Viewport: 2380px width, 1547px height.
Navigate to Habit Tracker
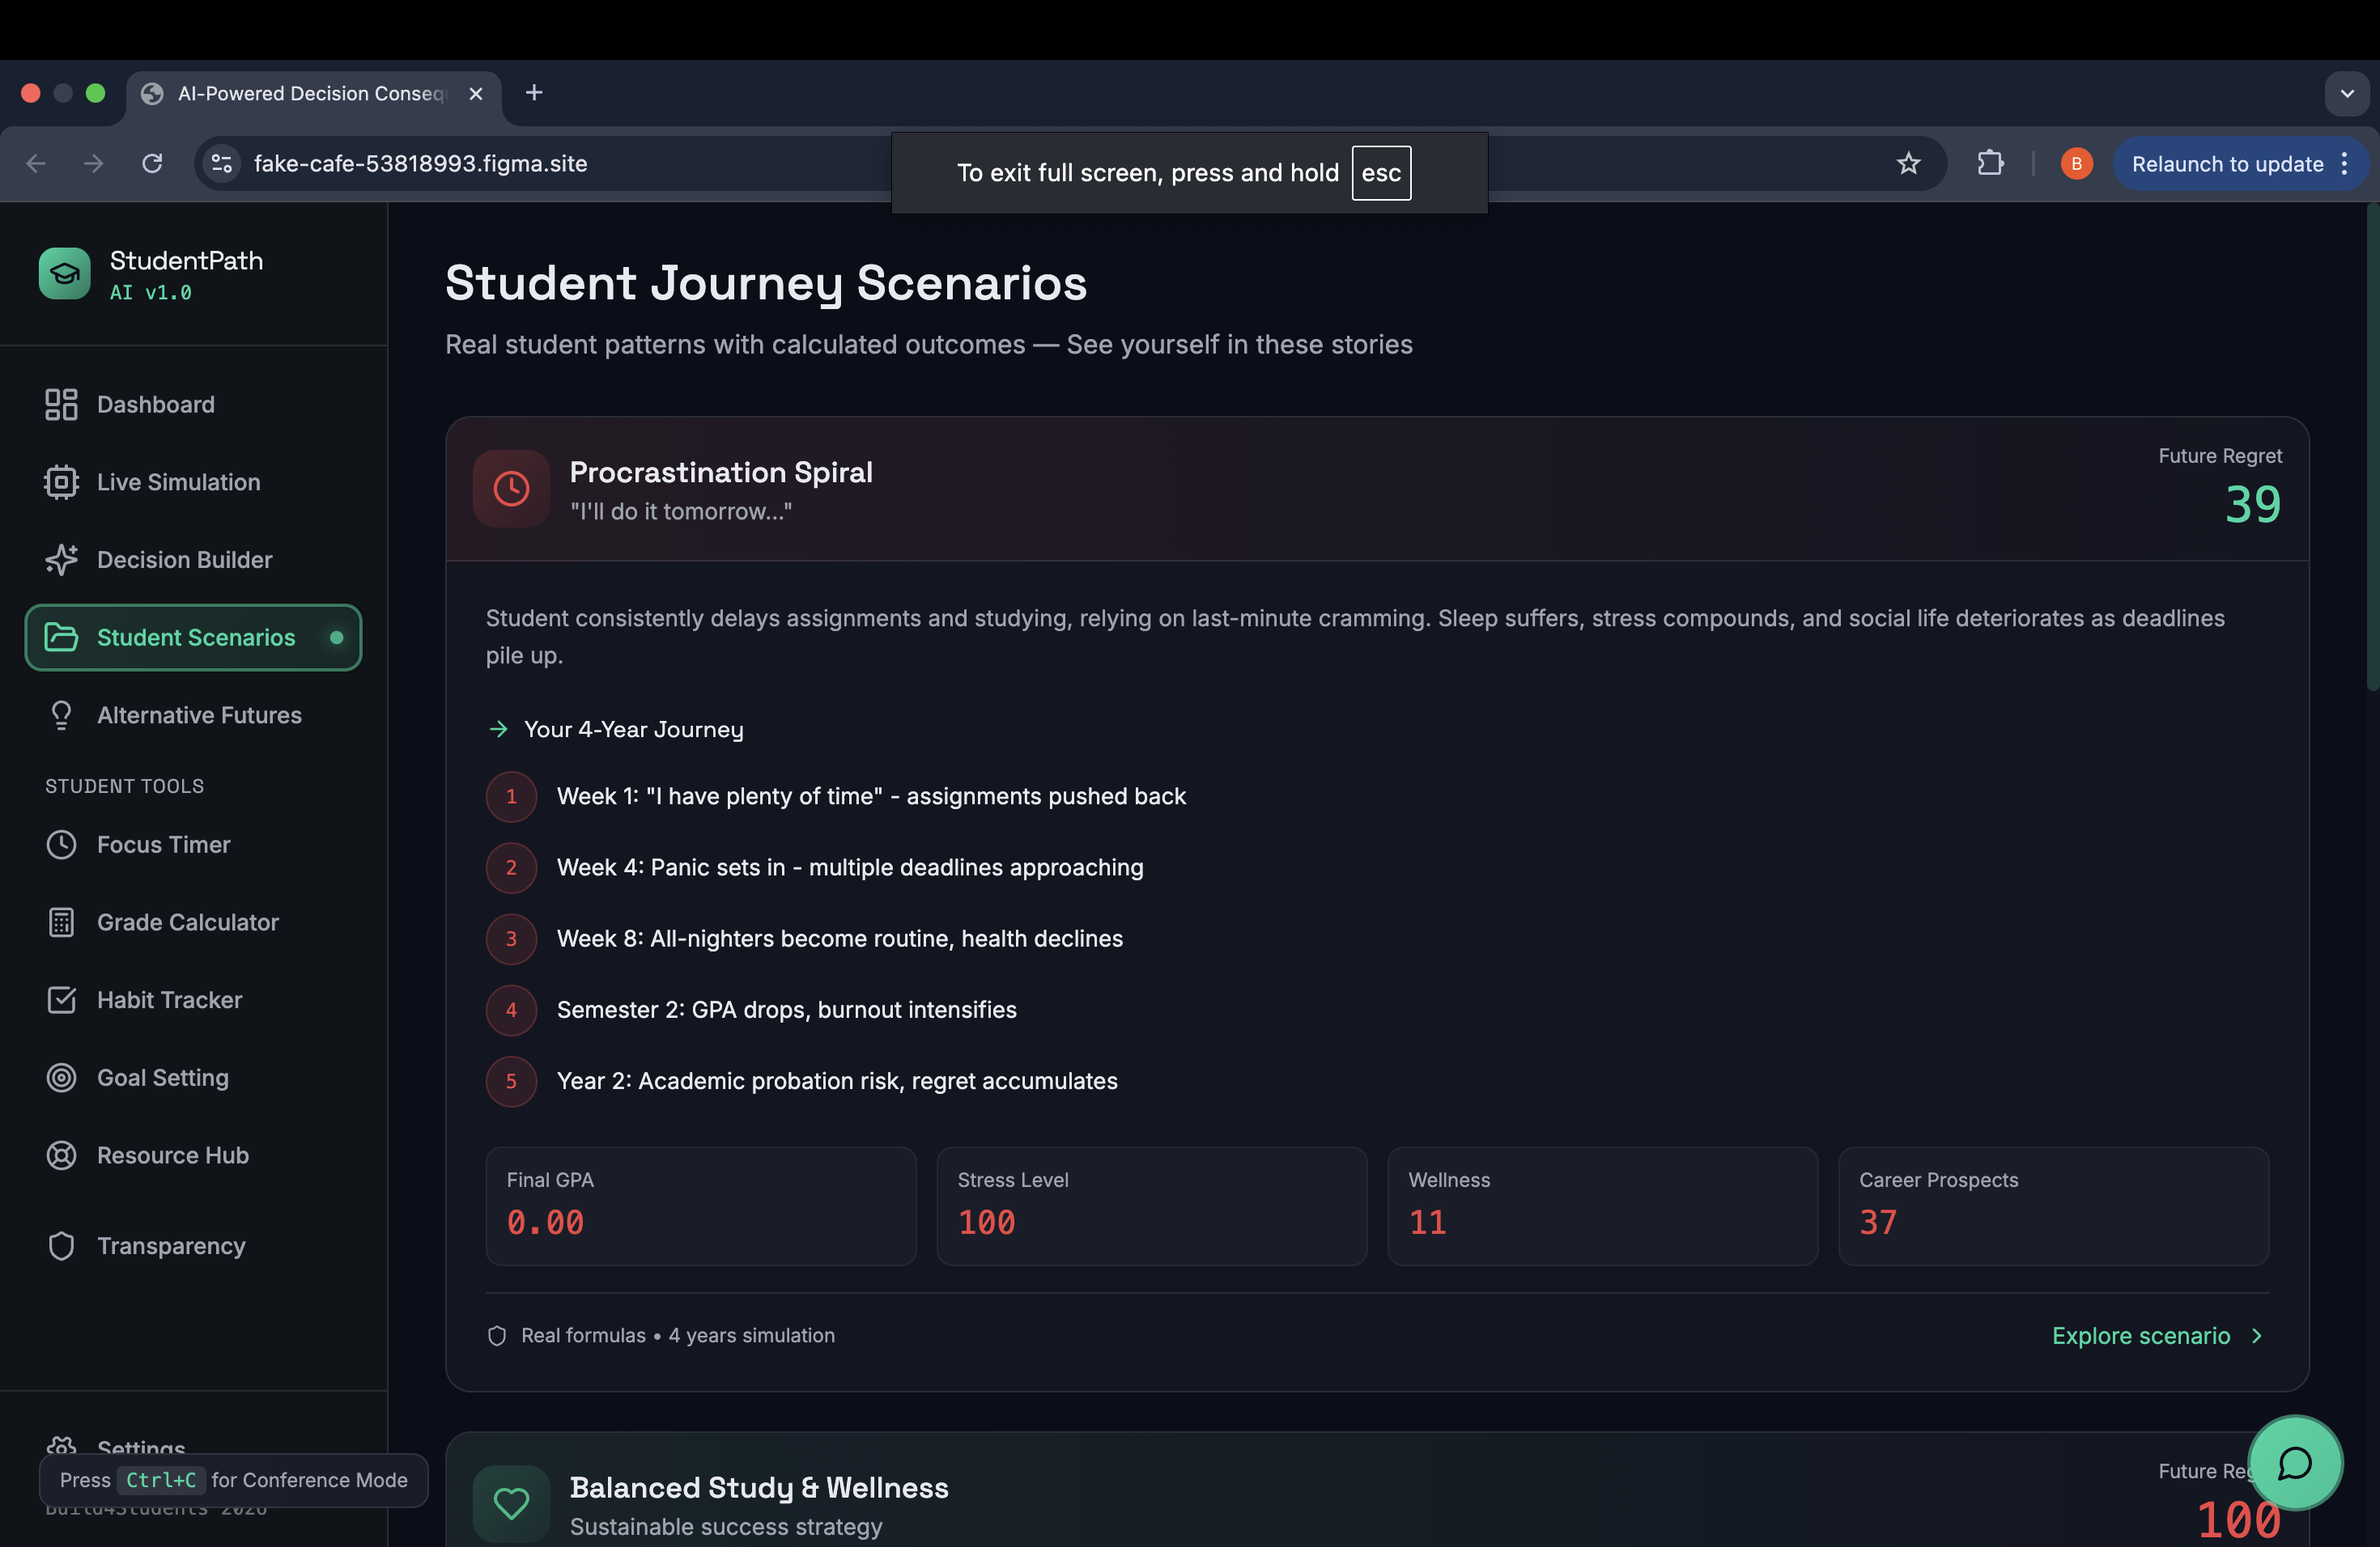point(169,1000)
